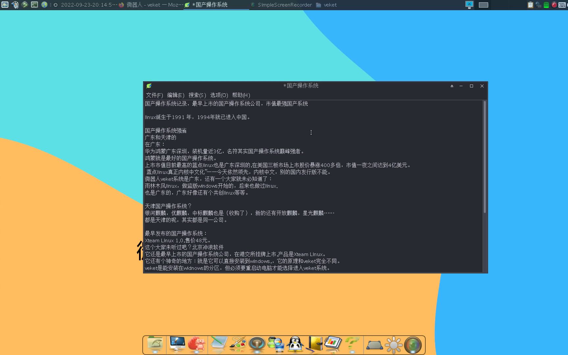Viewport: 568px width, 355px height.
Task: Open the 编辑(E) menu
Action: click(175, 95)
